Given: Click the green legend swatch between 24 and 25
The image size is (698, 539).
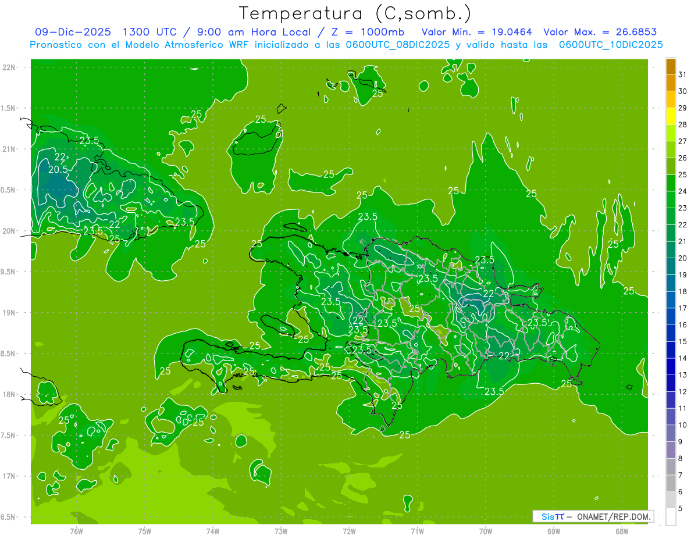Looking at the screenshot, I should pyautogui.click(x=671, y=183).
